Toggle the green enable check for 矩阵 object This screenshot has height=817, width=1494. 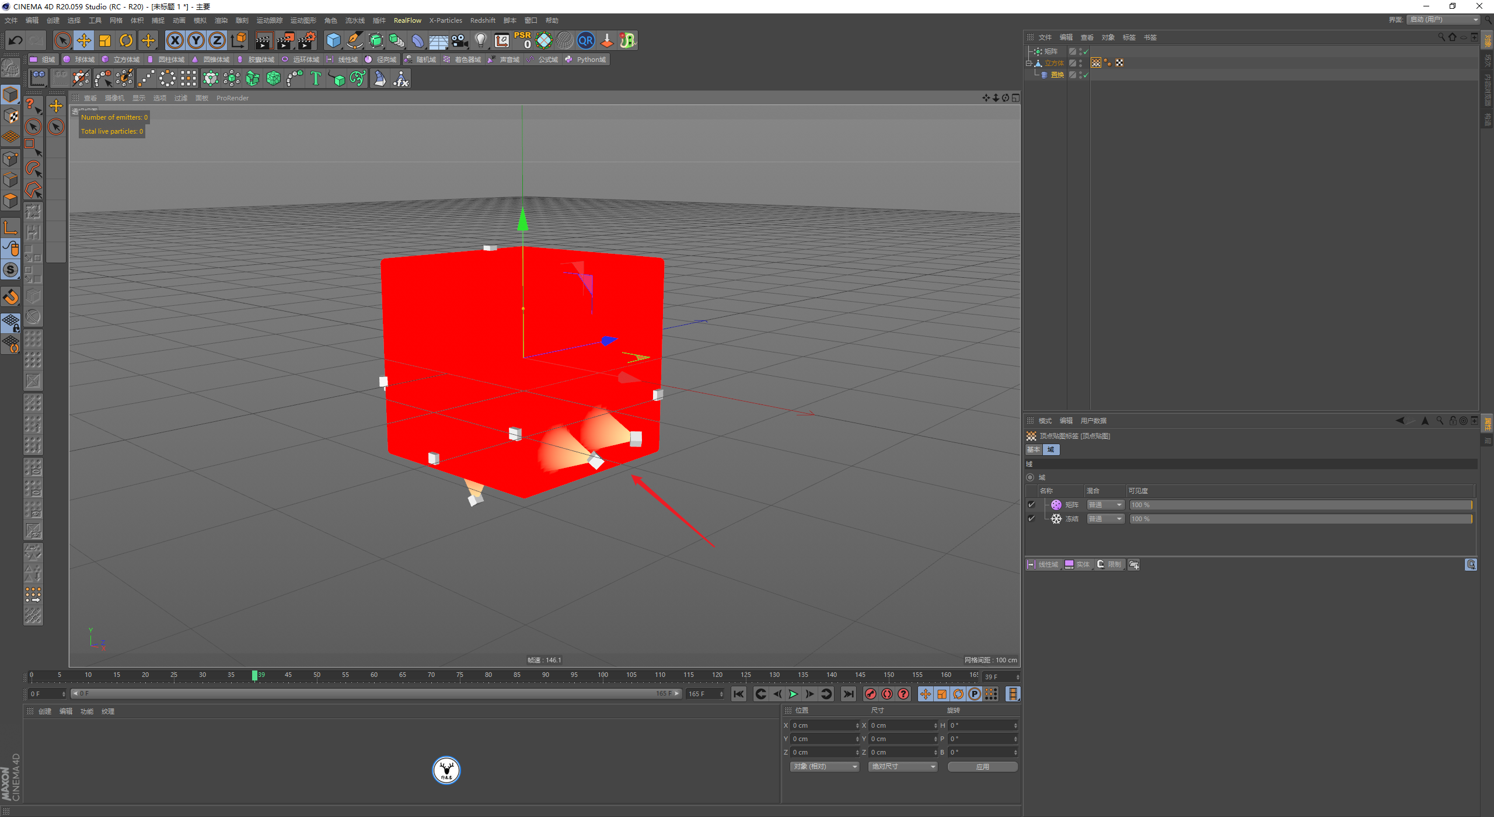coord(1086,51)
